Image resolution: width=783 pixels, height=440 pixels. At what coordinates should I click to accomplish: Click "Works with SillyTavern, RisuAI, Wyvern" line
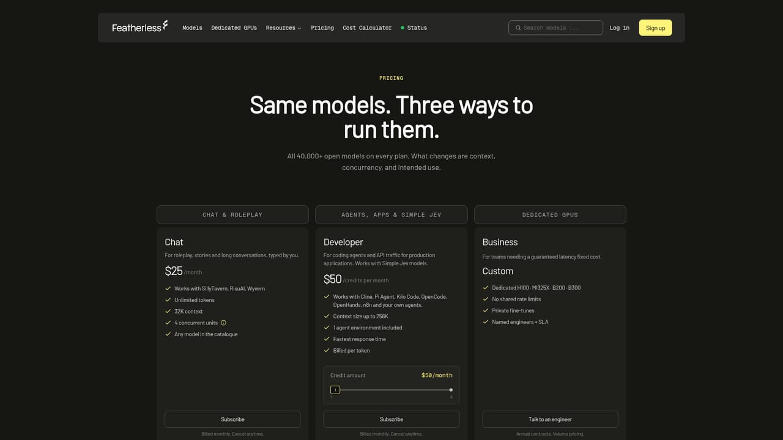click(220, 288)
